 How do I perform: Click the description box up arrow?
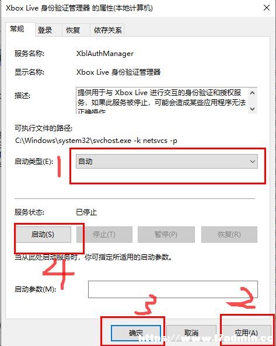253,93
